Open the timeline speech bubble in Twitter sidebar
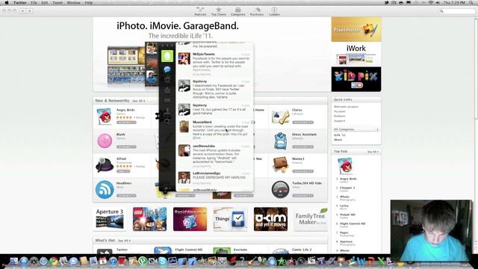Image resolution: width=478 pixels, height=269 pixels. [x=167, y=69]
